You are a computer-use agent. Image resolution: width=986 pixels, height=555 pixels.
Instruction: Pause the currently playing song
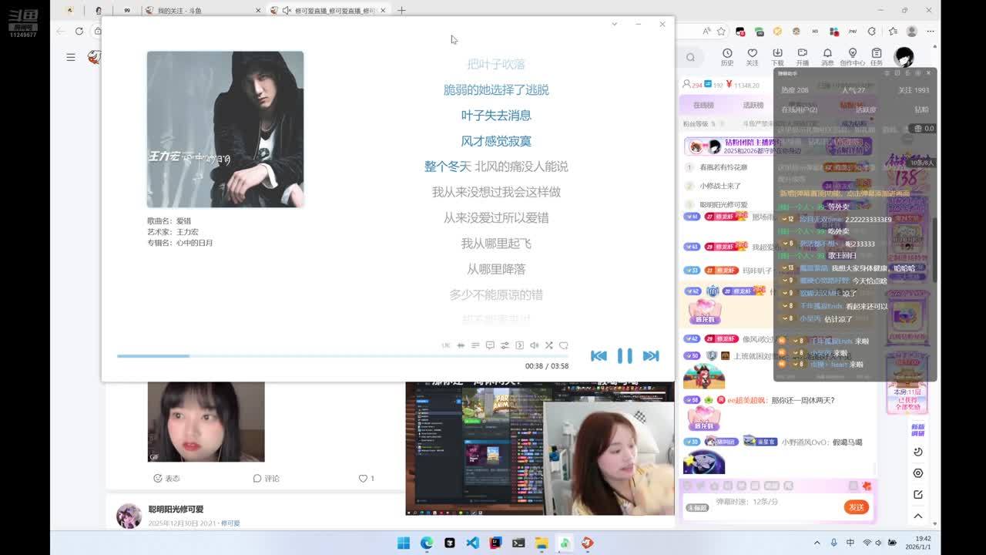625,355
